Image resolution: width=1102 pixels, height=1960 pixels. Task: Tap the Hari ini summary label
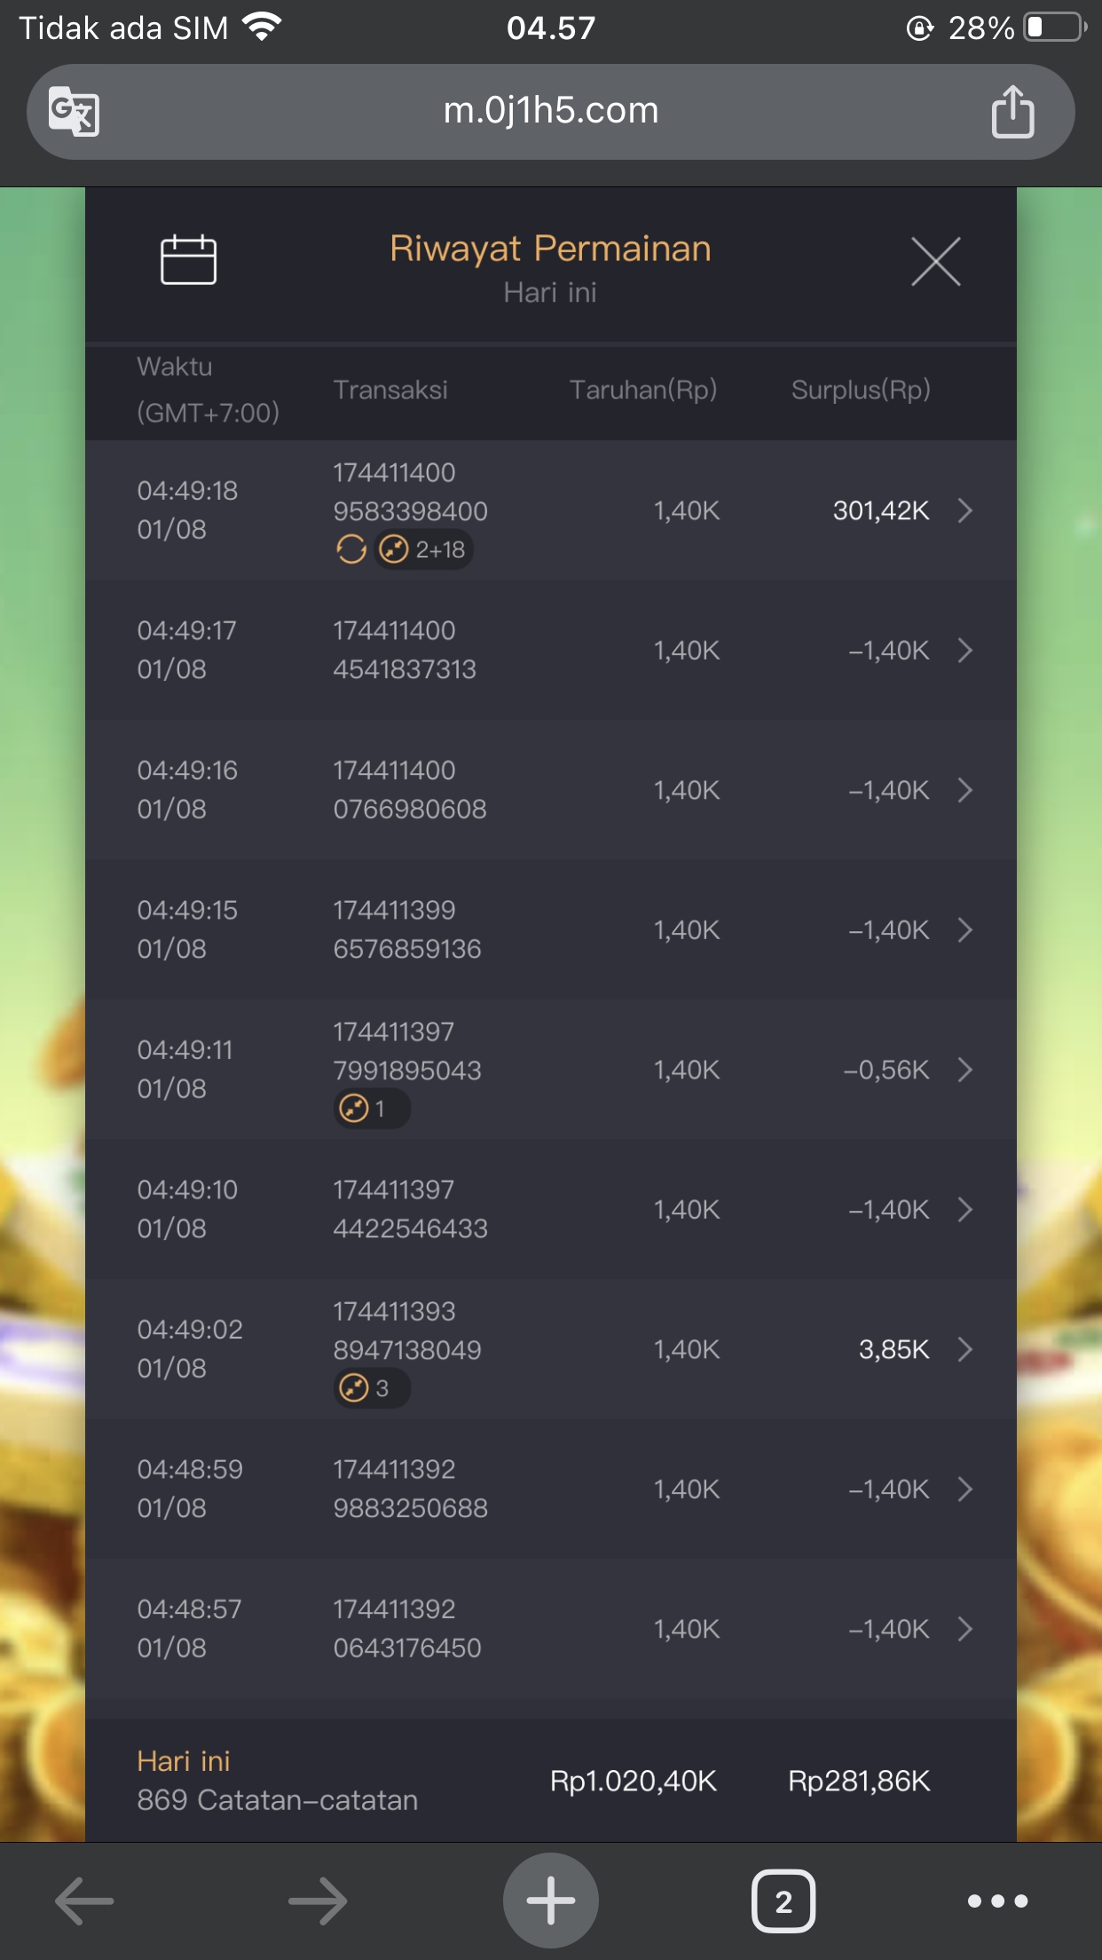click(x=184, y=1761)
